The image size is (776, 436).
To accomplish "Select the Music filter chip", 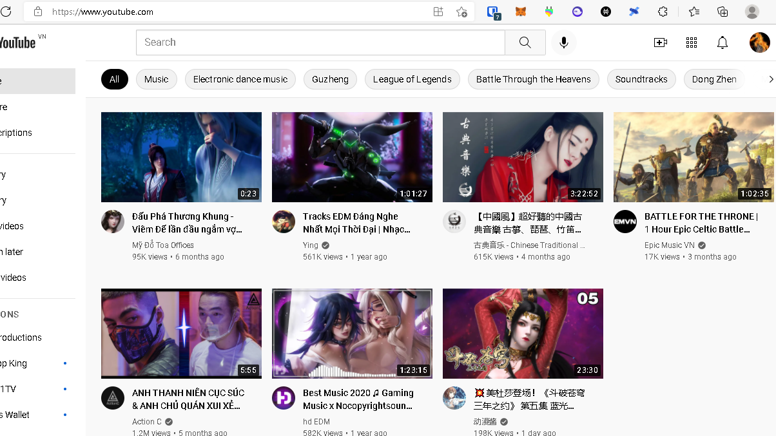I will click(x=157, y=79).
